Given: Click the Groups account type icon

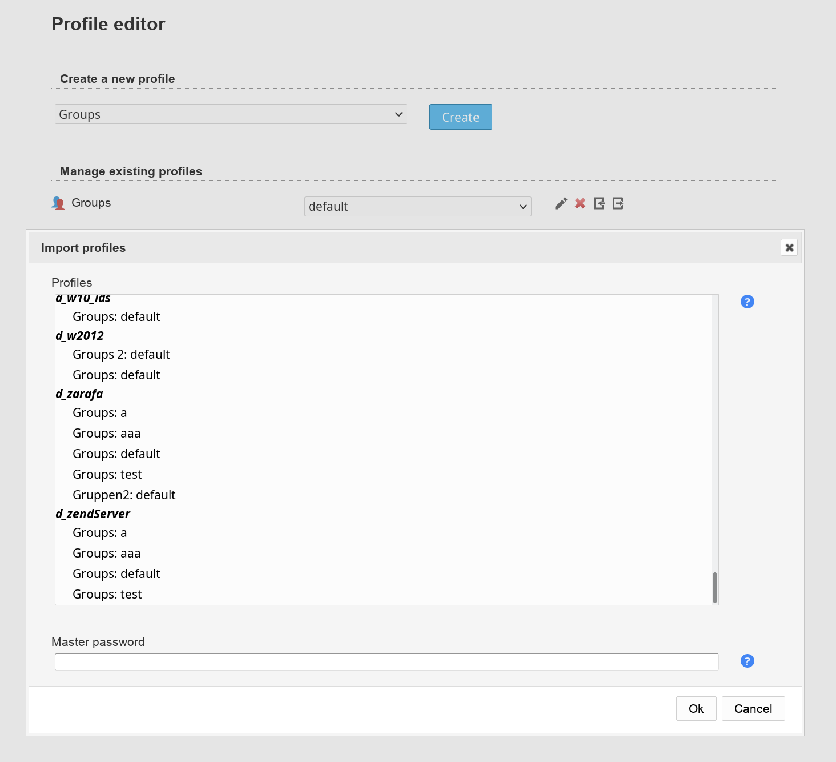Looking at the screenshot, I should coord(58,203).
